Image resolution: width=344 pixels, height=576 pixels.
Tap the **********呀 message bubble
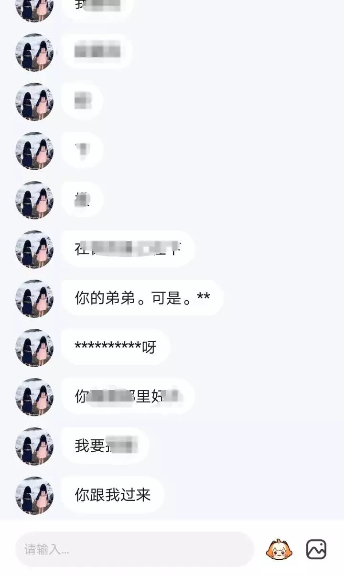(116, 347)
